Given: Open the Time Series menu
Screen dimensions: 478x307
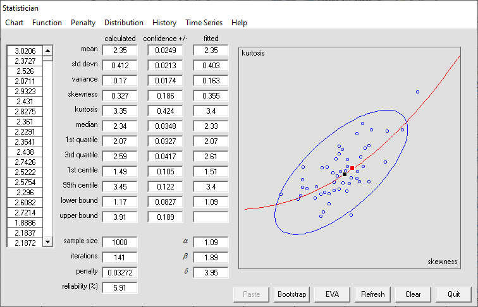Looking at the screenshot, I should coord(204,23).
